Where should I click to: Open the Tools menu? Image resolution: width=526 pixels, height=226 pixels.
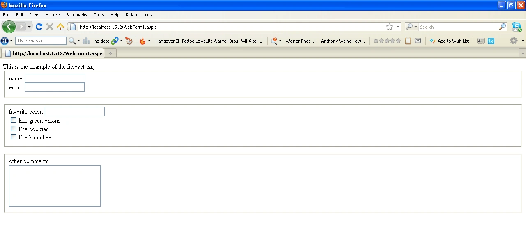(x=99, y=15)
